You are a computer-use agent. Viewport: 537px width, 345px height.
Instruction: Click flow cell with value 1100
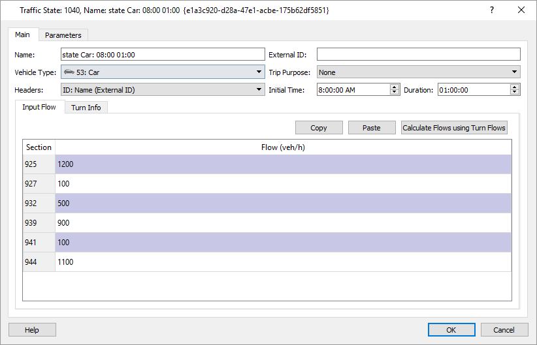coord(284,262)
